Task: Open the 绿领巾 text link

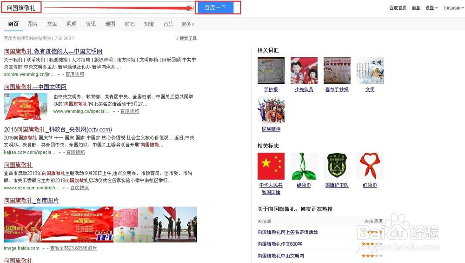Action: [304, 185]
